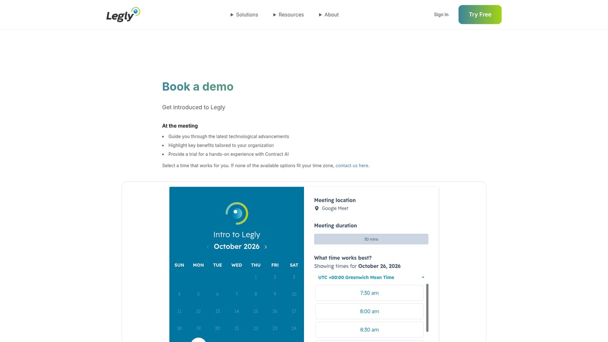608x342 pixels.
Task: Select October 3 on the calendar
Action: coord(294,277)
